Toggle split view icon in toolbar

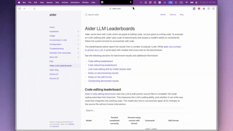(x=213, y=9)
